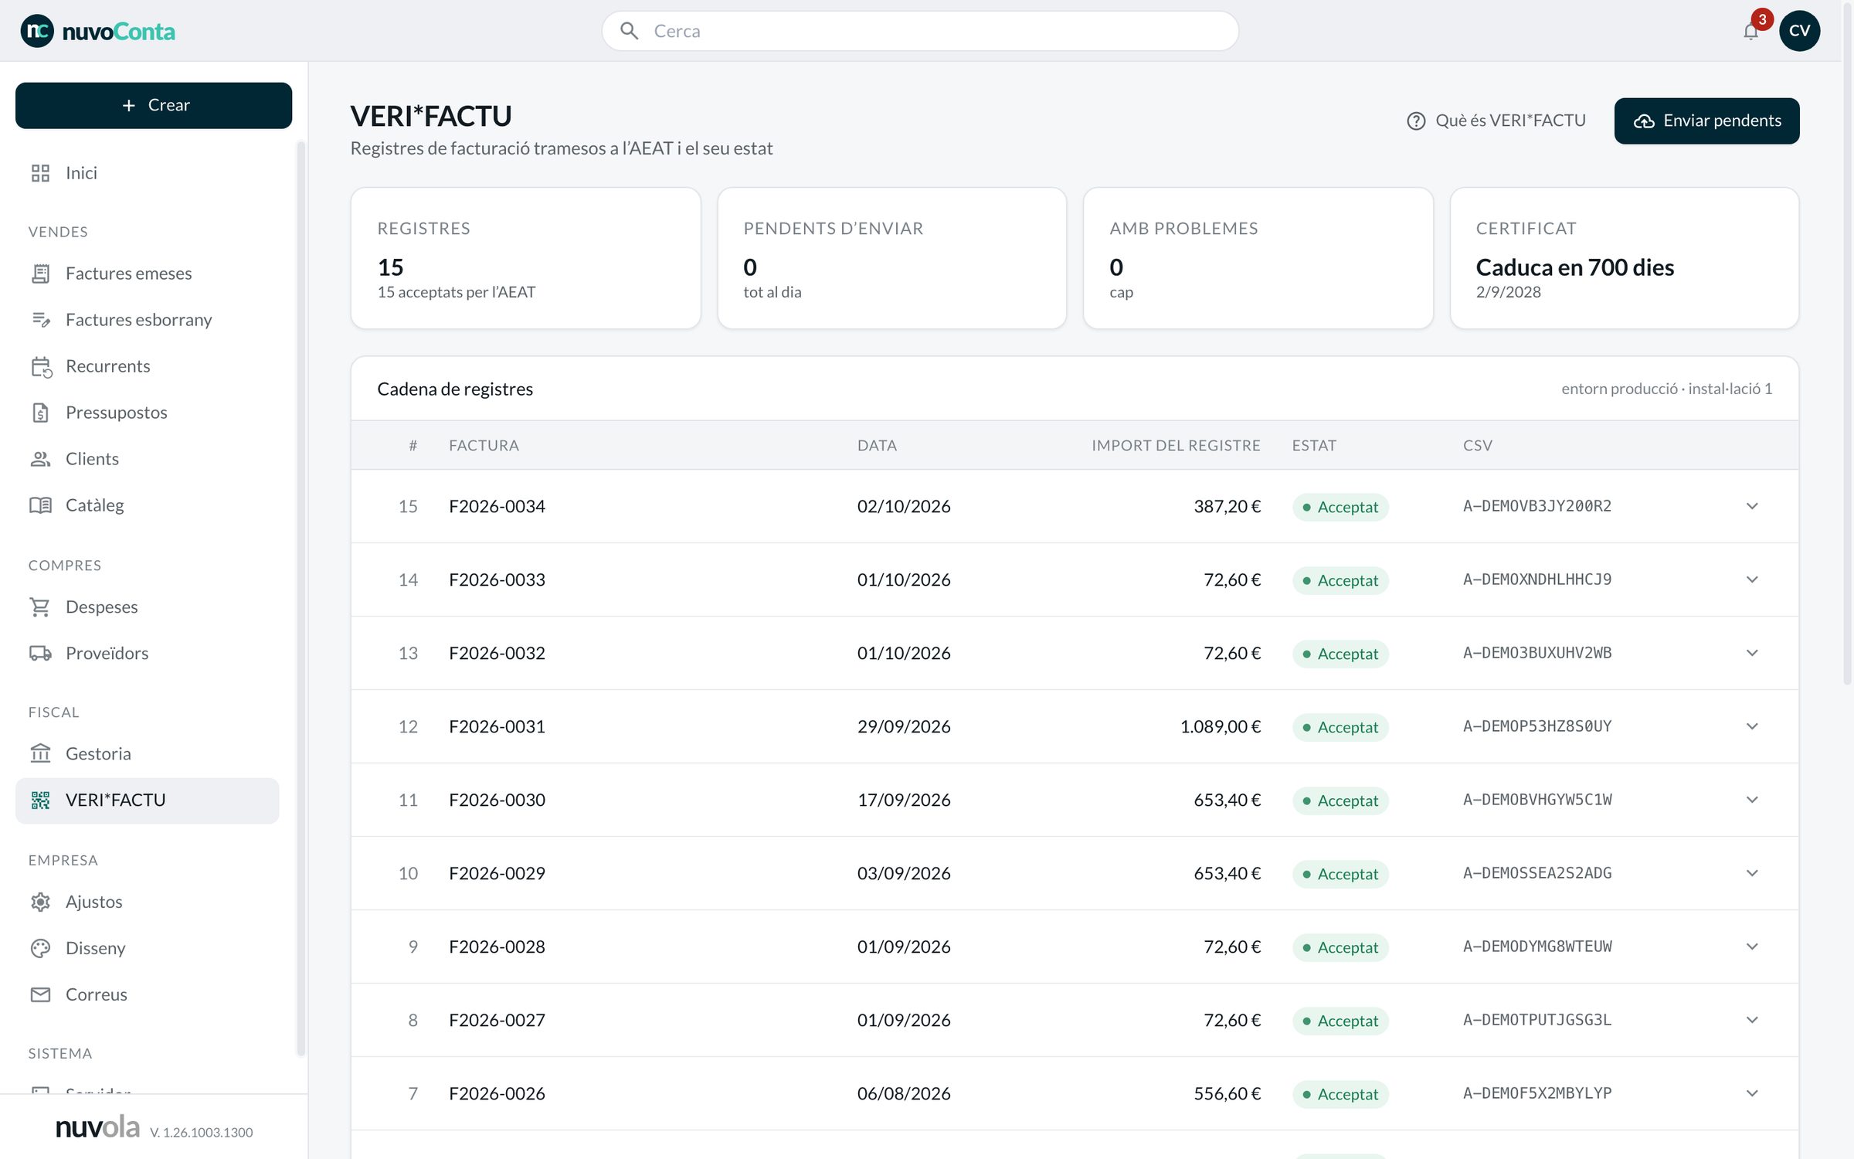Click the Certificat caduca card
Image resolution: width=1854 pixels, height=1159 pixels.
tap(1624, 258)
